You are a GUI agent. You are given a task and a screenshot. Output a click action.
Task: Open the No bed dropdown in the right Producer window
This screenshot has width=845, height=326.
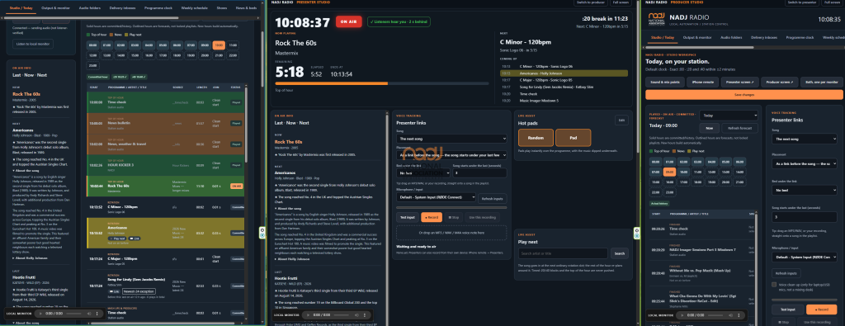(x=805, y=190)
